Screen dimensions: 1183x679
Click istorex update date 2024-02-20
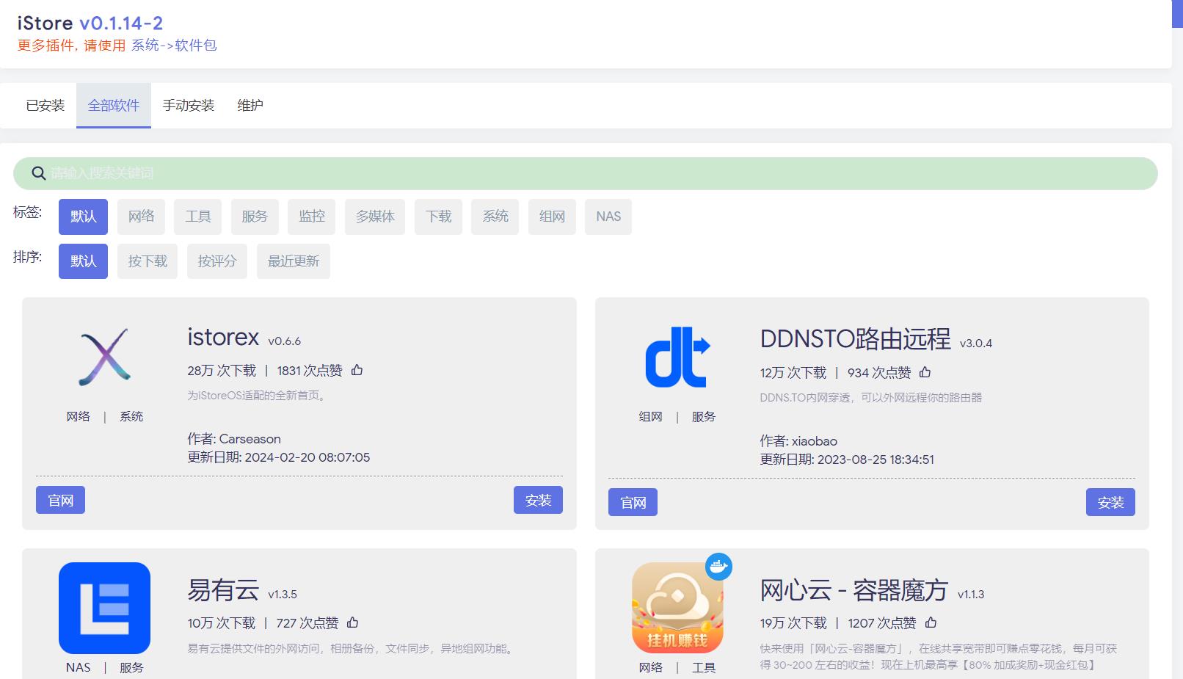pos(279,457)
